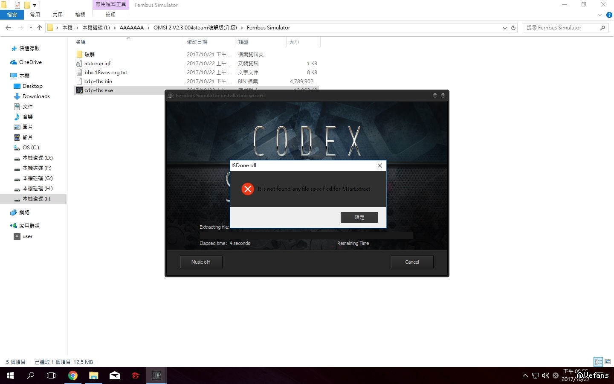Go forward in File Explorer
Screen dimensions: 614x384
[x=20, y=28]
